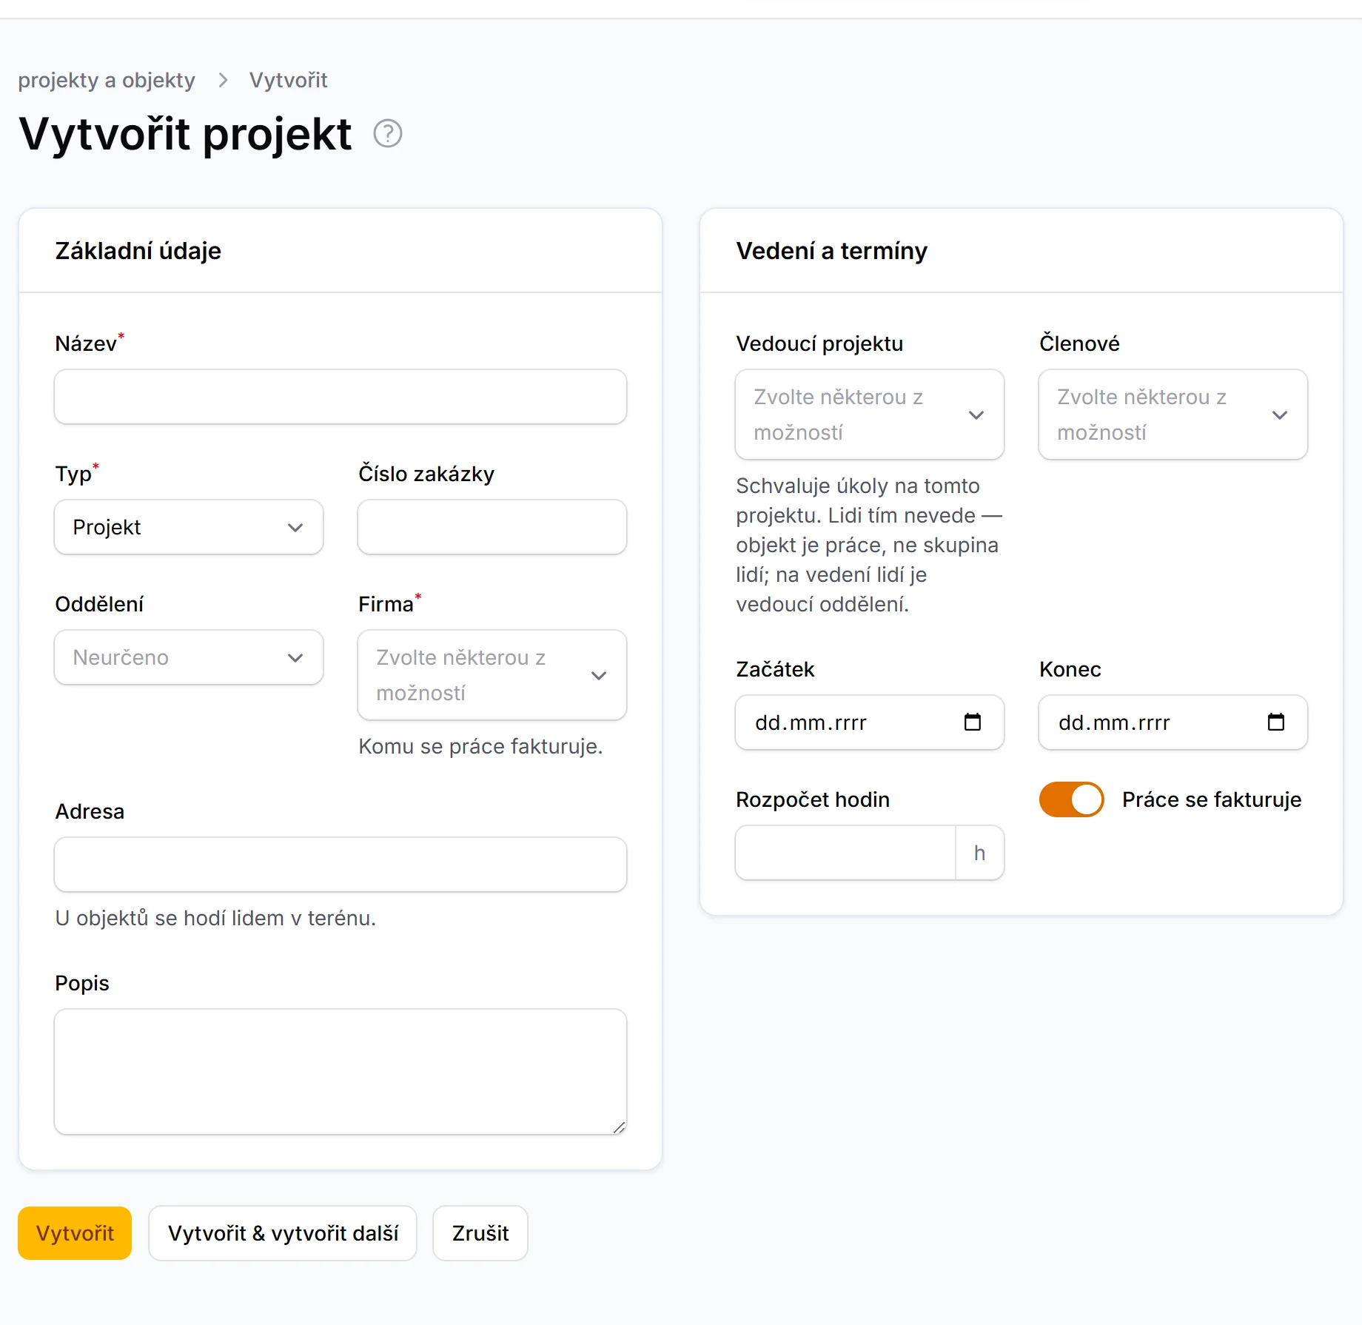Click the Zrušit button
Viewport: 1362px width, 1325px height.
tap(480, 1233)
